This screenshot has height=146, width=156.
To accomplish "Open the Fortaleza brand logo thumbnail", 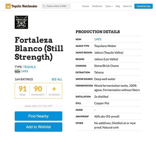I will pyautogui.click(x=21, y=22).
